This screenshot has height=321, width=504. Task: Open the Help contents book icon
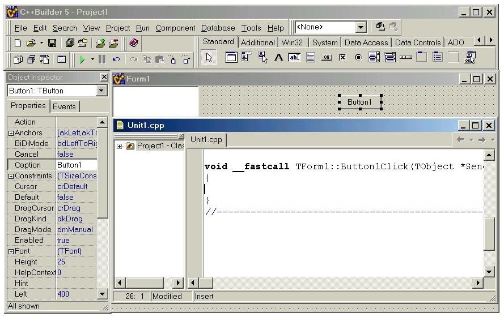tap(134, 42)
